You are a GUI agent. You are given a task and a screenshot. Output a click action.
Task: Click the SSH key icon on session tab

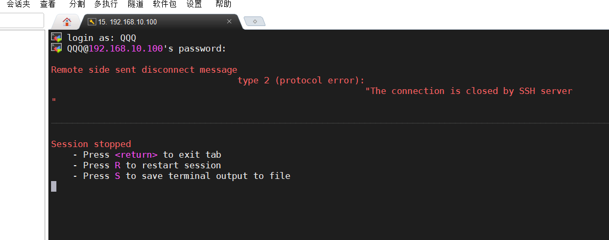[91, 22]
